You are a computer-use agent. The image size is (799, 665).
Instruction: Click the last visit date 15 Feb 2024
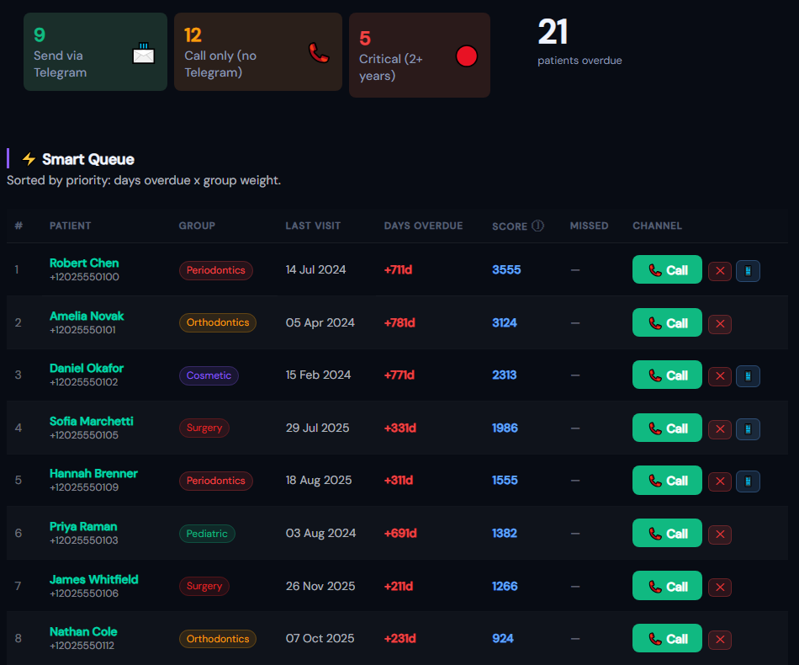click(x=318, y=375)
